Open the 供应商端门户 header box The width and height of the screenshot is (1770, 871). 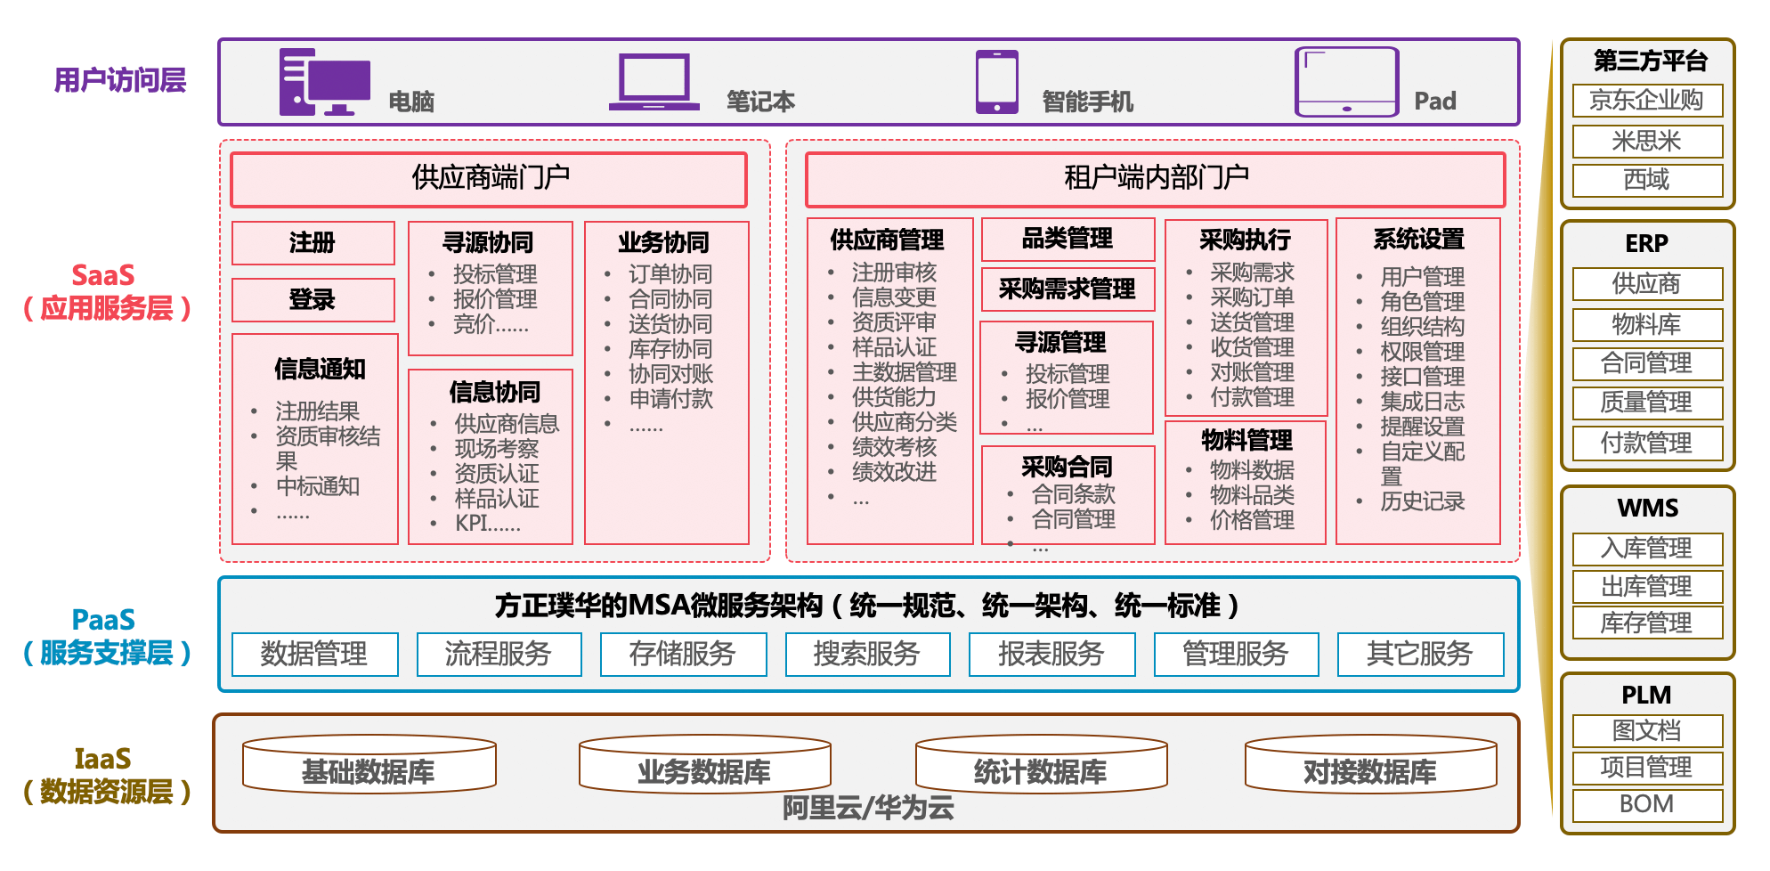489,179
